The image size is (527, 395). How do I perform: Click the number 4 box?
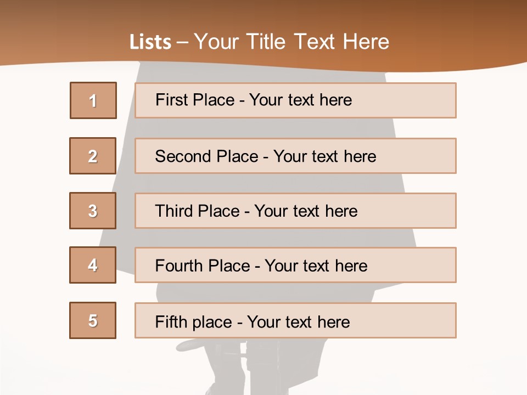click(93, 265)
